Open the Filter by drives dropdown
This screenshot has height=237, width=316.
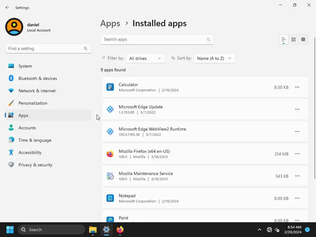(x=145, y=58)
